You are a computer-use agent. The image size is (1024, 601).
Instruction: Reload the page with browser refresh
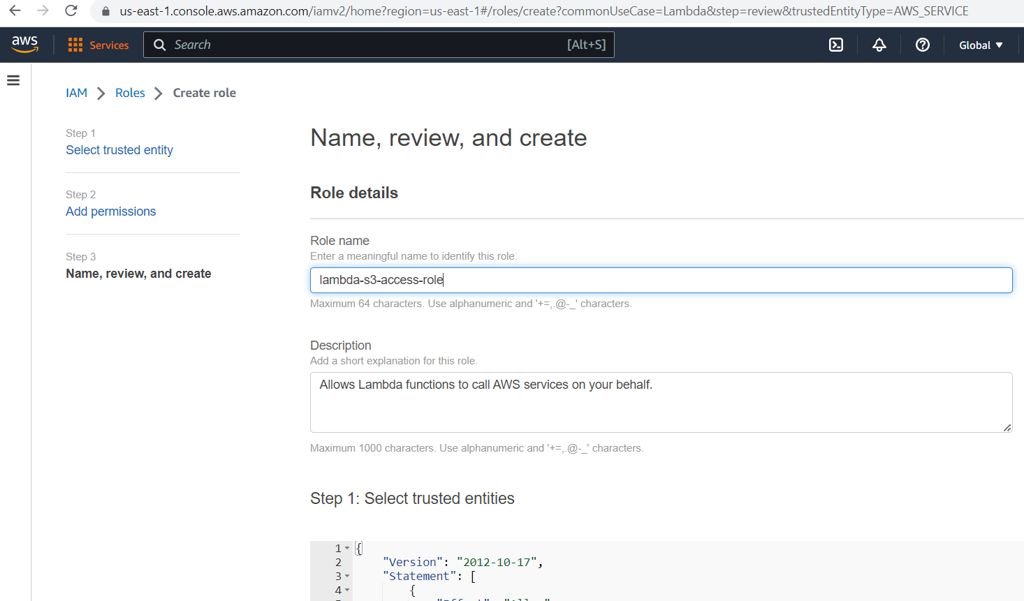(71, 11)
